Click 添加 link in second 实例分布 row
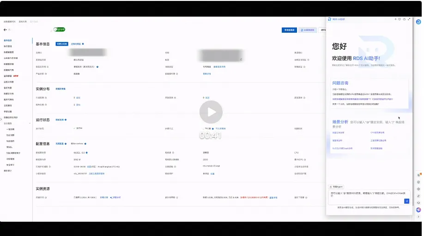 (x=78, y=105)
